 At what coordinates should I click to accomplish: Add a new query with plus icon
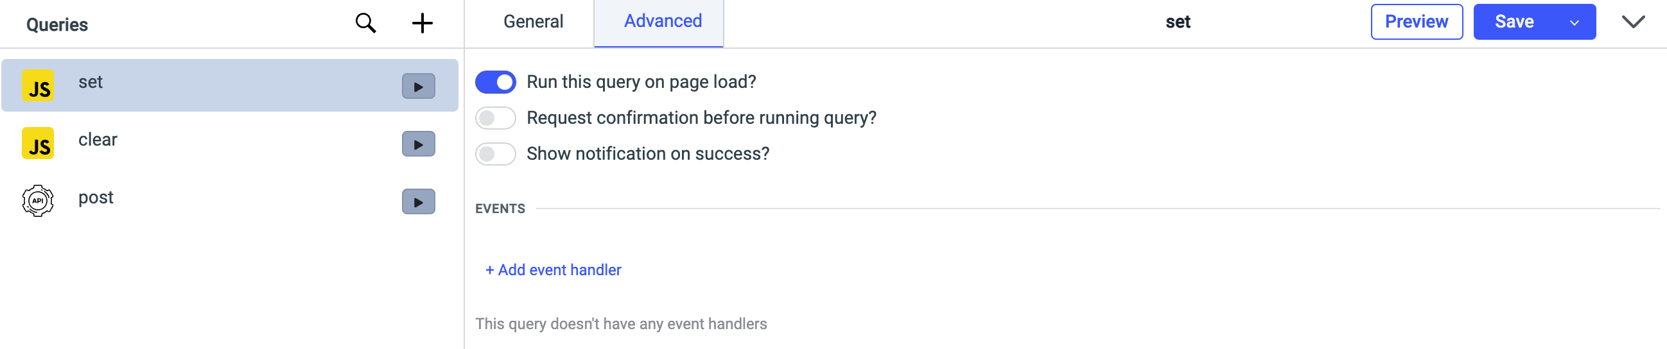coord(422,23)
